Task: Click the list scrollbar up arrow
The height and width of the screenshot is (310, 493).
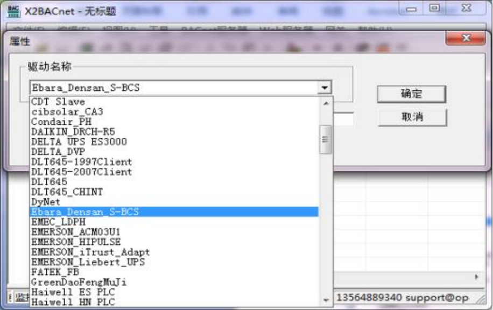Action: [x=326, y=103]
